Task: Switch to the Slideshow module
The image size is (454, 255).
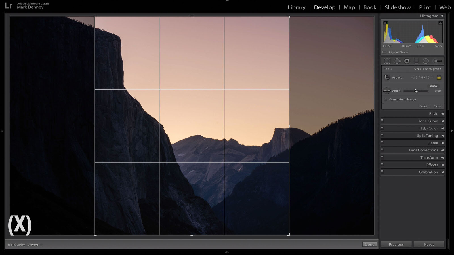Action: click(398, 7)
